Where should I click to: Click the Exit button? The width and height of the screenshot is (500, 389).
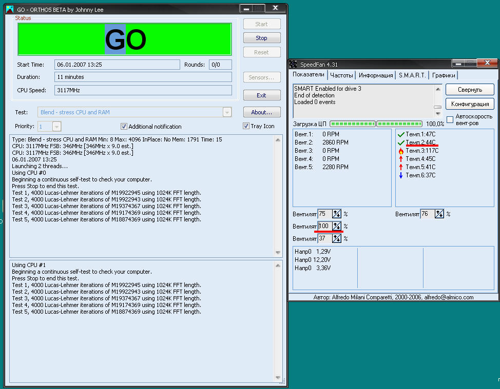262,95
